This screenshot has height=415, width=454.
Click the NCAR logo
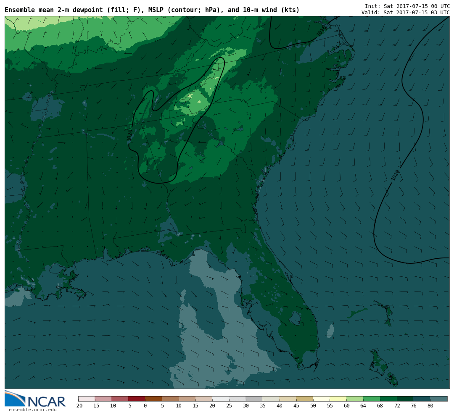35,399
